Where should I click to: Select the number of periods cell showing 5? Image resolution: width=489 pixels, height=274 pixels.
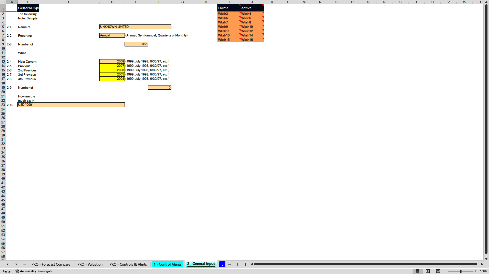click(159, 87)
